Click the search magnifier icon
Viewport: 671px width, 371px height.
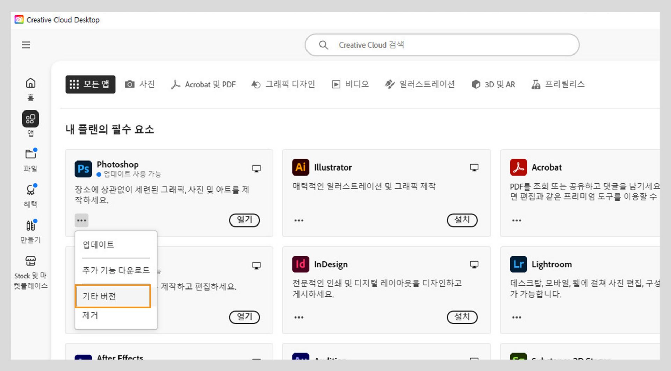pos(324,45)
